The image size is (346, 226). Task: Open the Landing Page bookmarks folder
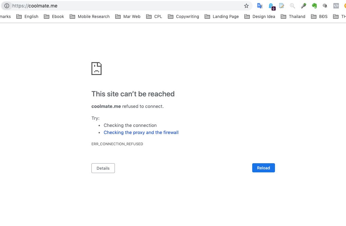click(x=222, y=16)
